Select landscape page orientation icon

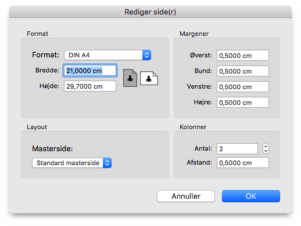(149, 78)
